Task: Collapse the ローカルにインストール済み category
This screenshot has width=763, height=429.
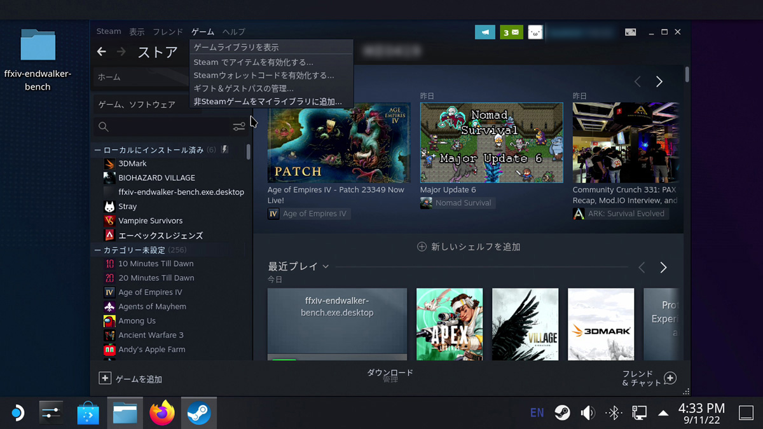Action: pyautogui.click(x=97, y=150)
